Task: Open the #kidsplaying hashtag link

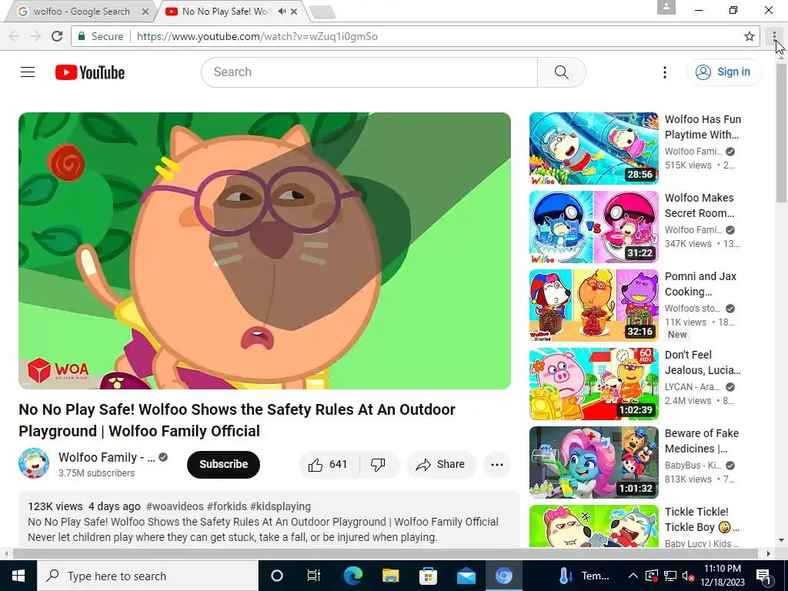Action: tap(280, 506)
